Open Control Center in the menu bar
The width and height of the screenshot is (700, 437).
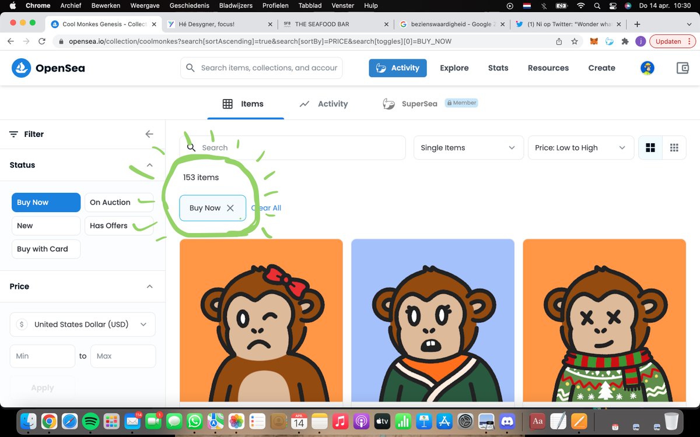pyautogui.click(x=612, y=6)
